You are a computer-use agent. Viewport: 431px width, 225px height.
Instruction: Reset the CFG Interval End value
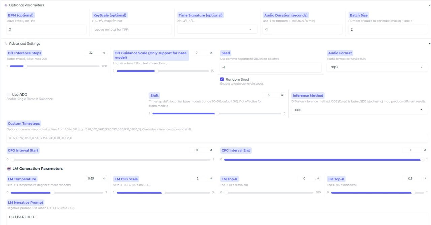tap(425, 150)
